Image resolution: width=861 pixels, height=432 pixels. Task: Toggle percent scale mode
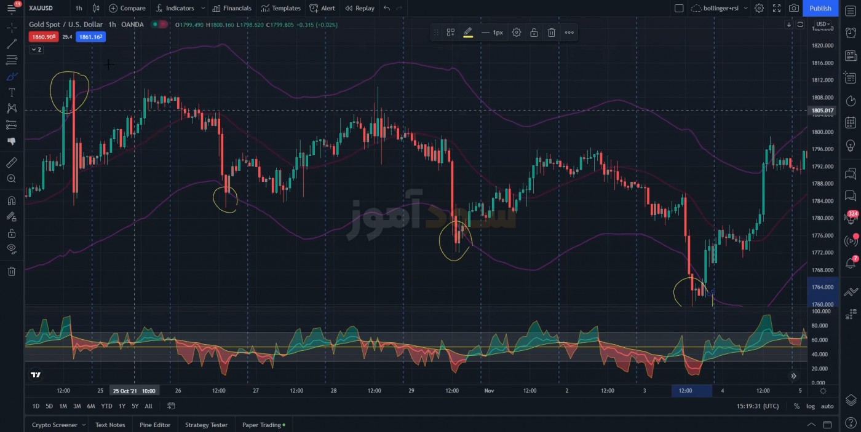(x=796, y=406)
